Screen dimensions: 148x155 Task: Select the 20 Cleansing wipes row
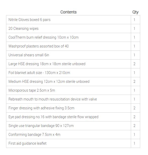(73, 29)
